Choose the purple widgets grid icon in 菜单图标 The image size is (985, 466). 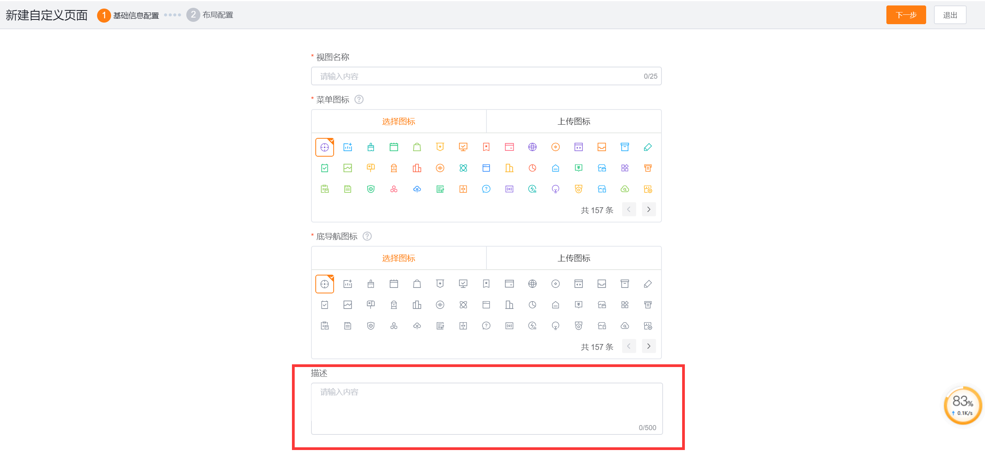[625, 168]
